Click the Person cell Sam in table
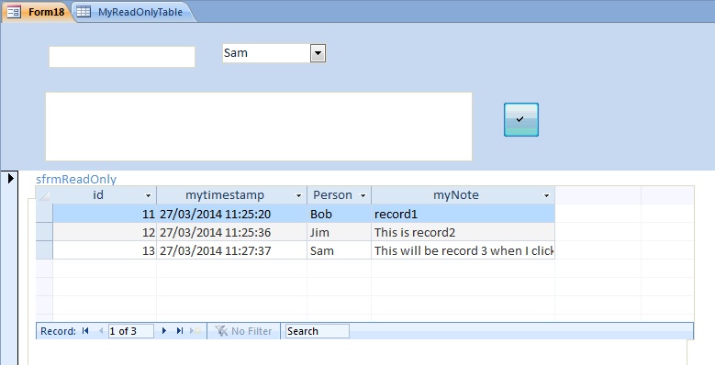715x365 pixels. [340, 250]
